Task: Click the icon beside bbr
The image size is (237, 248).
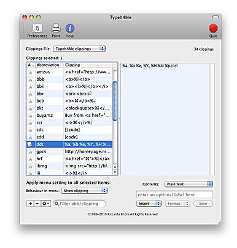Action: pos(30,94)
